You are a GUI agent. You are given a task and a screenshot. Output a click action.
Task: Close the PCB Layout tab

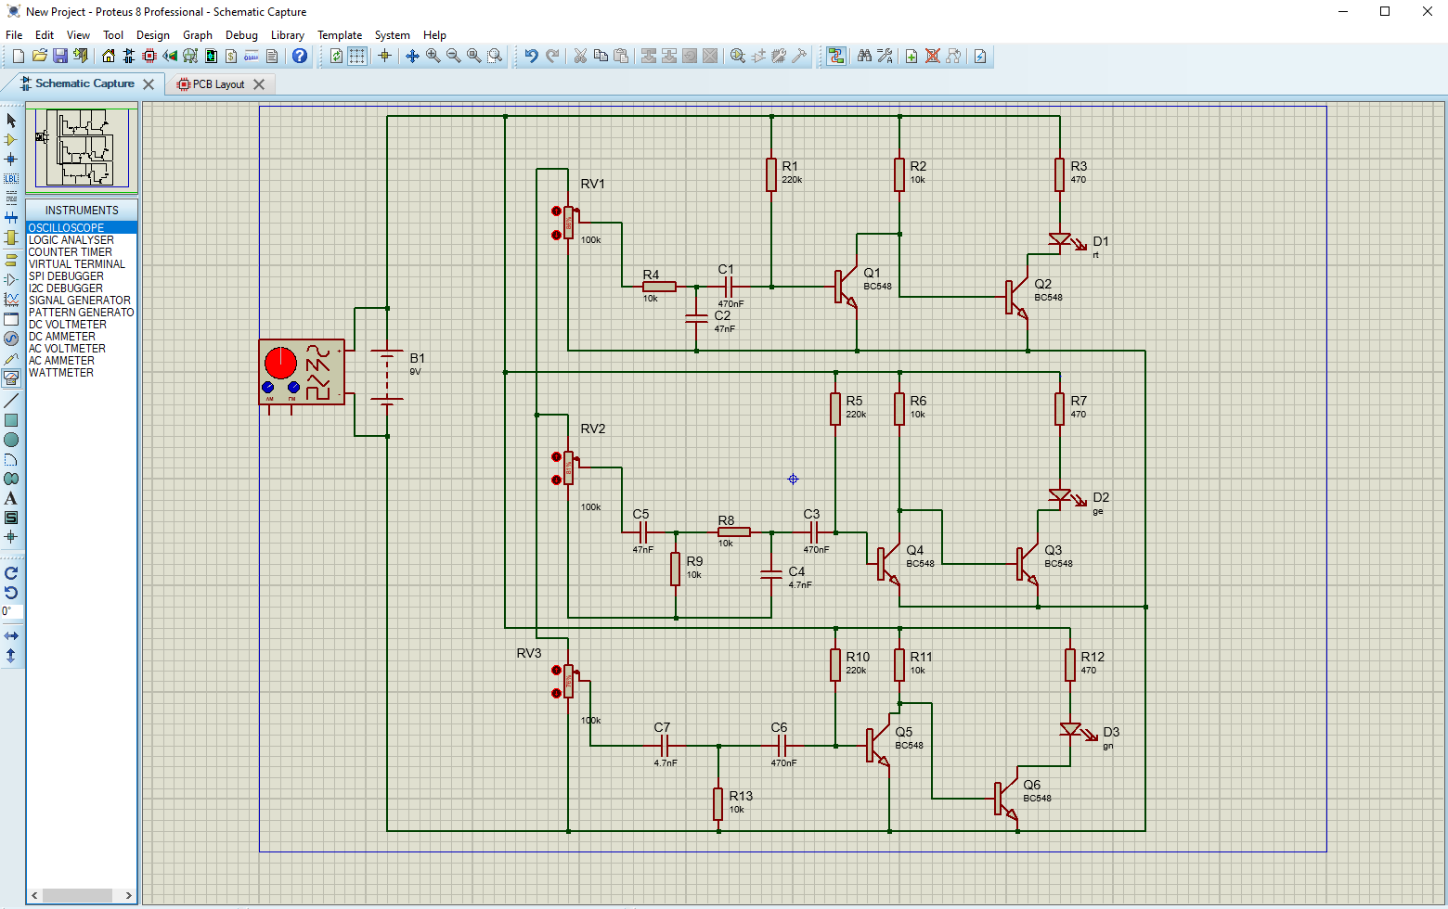pos(259,84)
